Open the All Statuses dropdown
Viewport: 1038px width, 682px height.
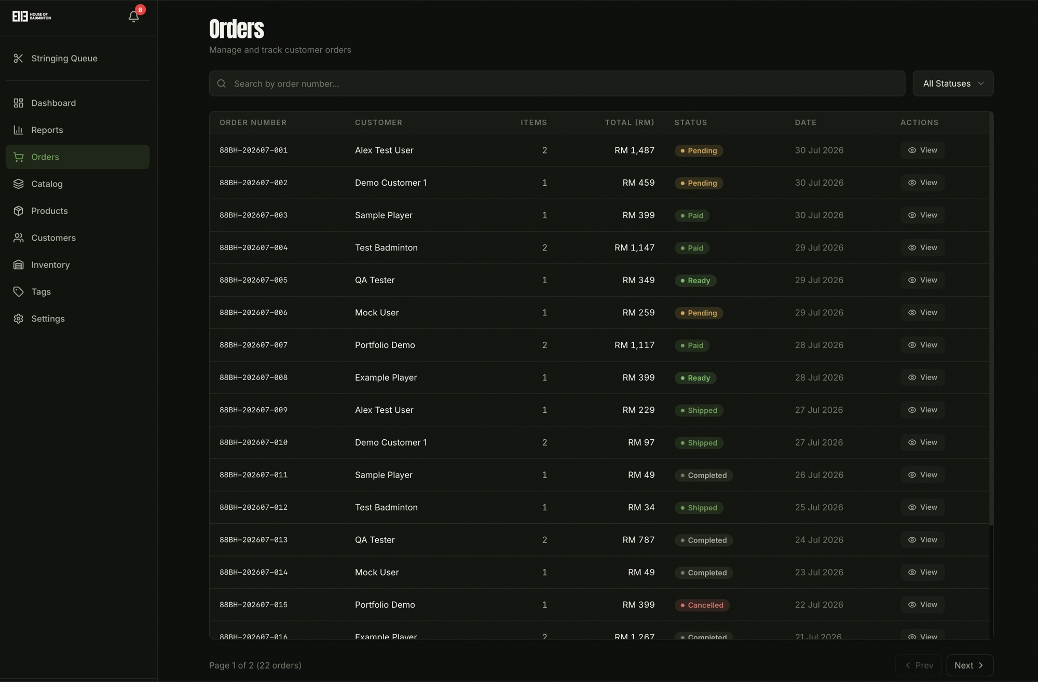[953, 83]
